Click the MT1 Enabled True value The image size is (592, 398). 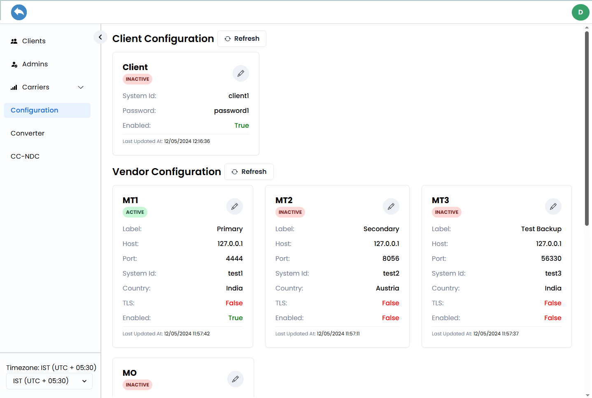235,318
